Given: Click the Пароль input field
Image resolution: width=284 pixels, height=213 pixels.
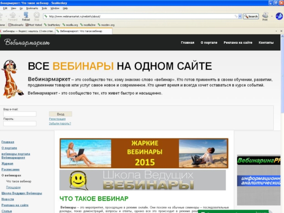Looking at the screenshot, I should pyautogui.click(x=20, y=124).
